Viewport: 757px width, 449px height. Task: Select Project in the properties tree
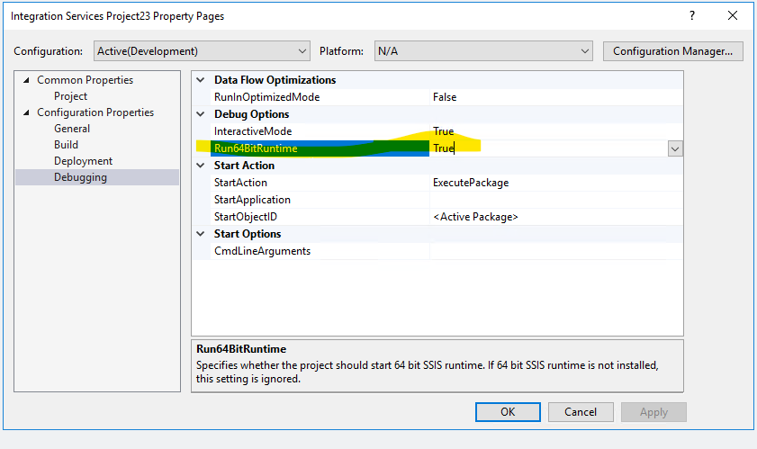pyautogui.click(x=70, y=96)
